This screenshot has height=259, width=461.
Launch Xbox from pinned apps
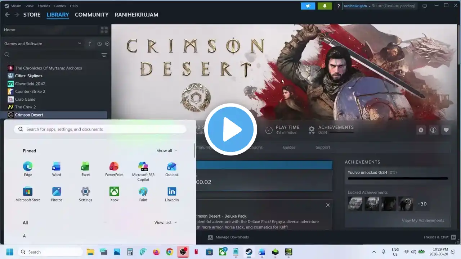pos(114,194)
